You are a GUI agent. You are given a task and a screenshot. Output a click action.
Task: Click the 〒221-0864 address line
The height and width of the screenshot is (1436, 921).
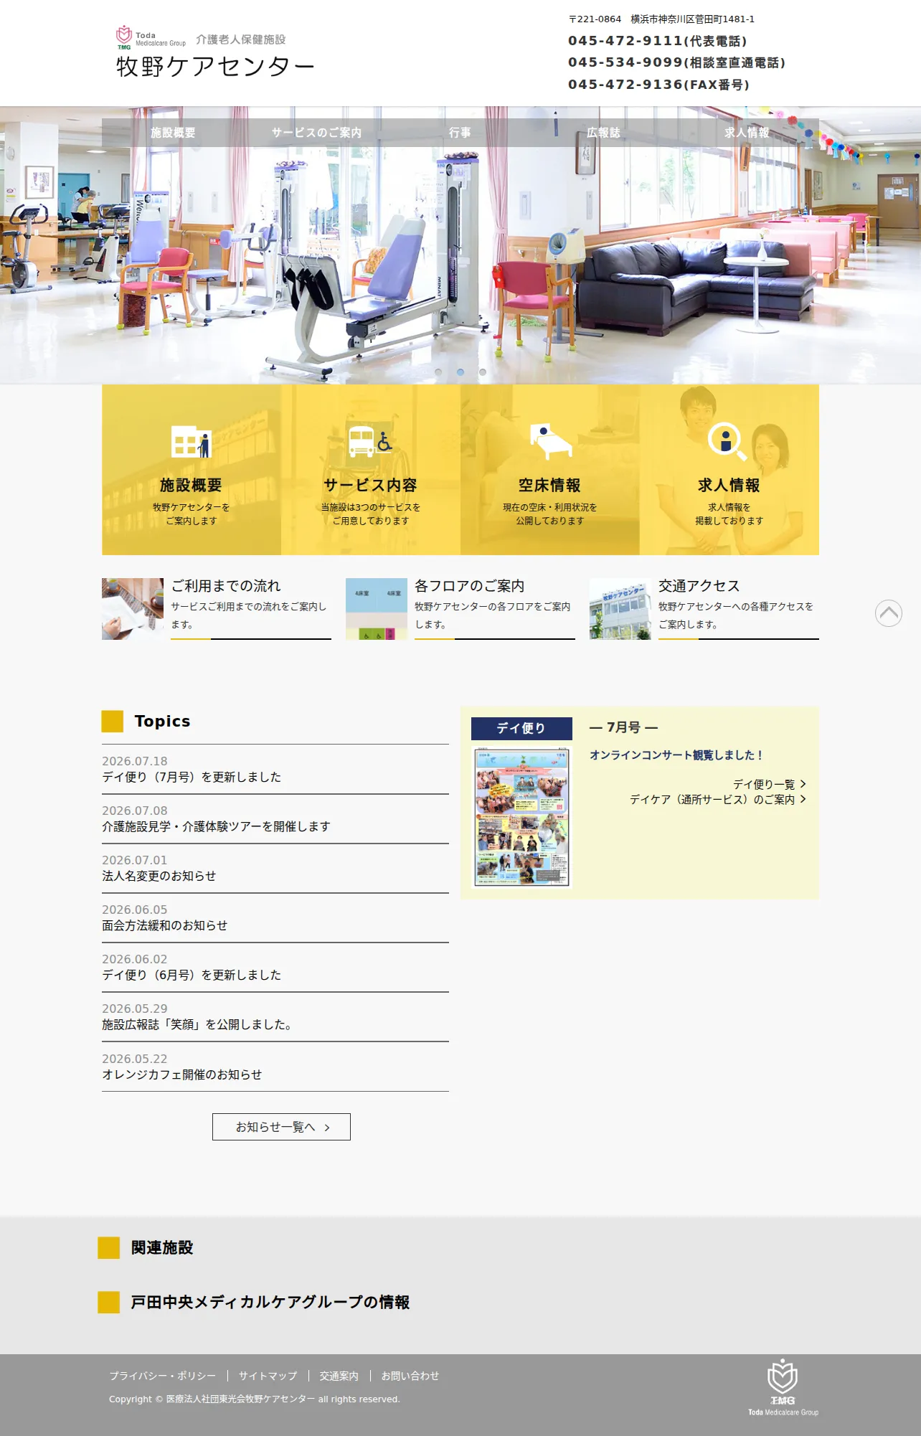coord(661,19)
